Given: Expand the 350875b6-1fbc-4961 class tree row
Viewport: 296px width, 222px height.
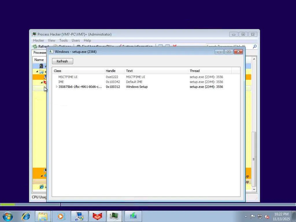Looking at the screenshot, I should click(57, 87).
